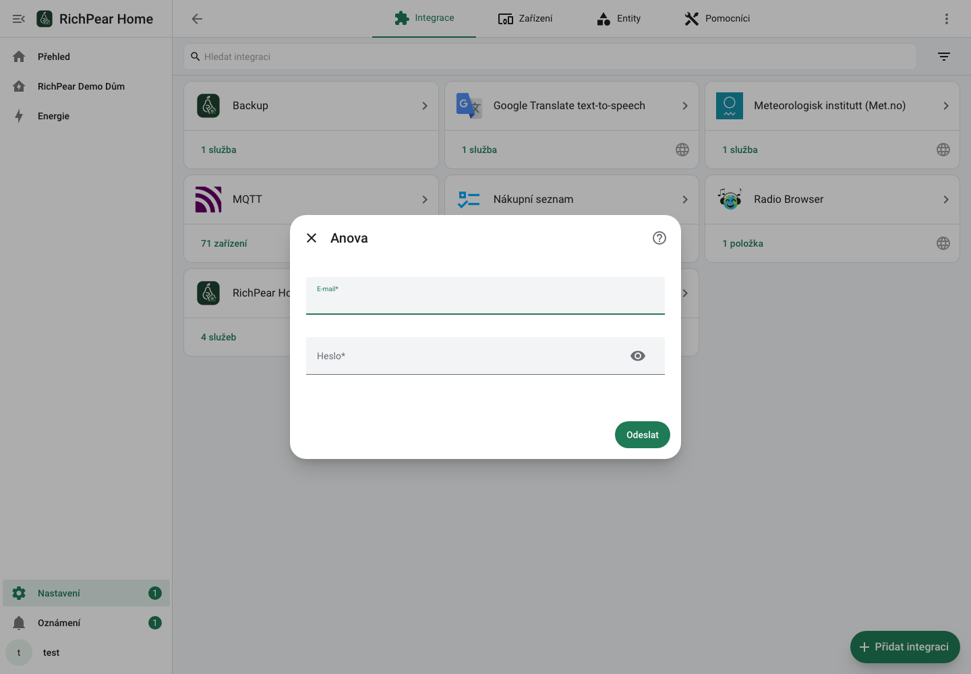Click the search magnifier icon
The image size is (971, 674).
pos(196,57)
